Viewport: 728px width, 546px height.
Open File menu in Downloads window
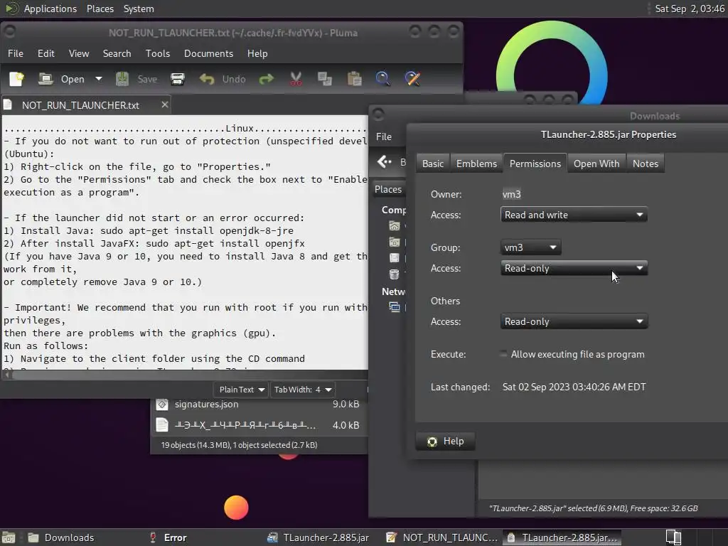click(383, 136)
